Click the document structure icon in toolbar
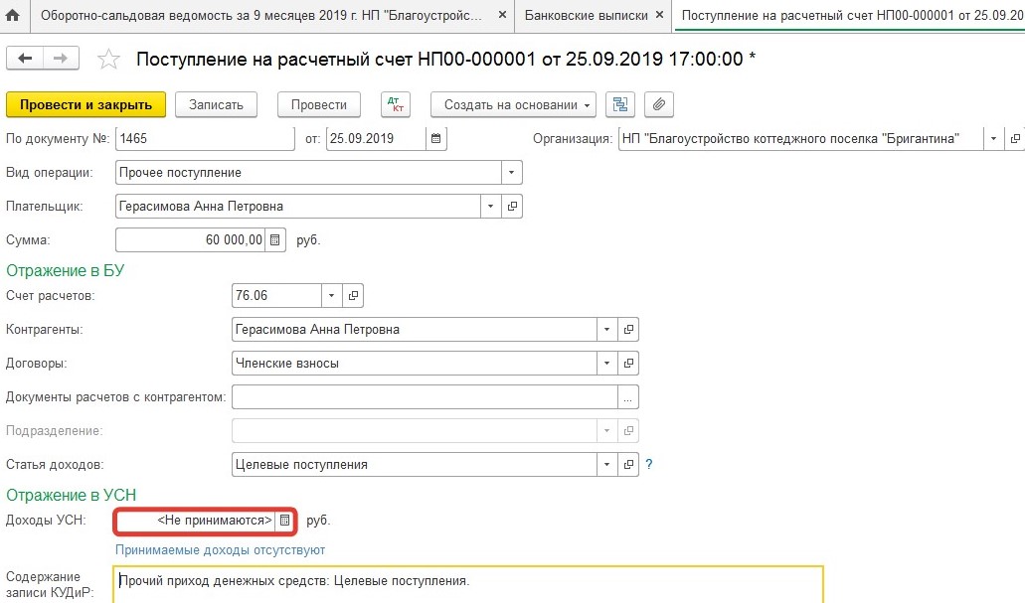Image resolution: width=1025 pixels, height=603 pixels. point(621,105)
